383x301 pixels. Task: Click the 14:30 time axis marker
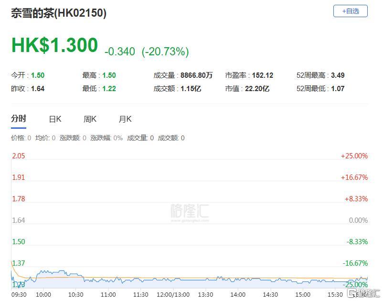(270, 295)
